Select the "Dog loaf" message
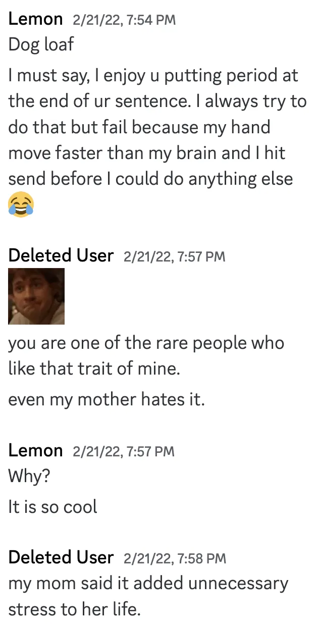The width and height of the screenshot is (318, 627). [41, 44]
